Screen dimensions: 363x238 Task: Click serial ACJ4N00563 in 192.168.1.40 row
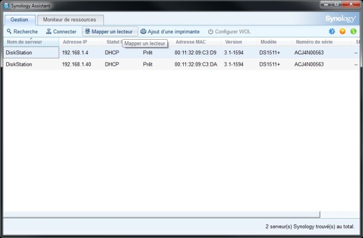click(309, 64)
